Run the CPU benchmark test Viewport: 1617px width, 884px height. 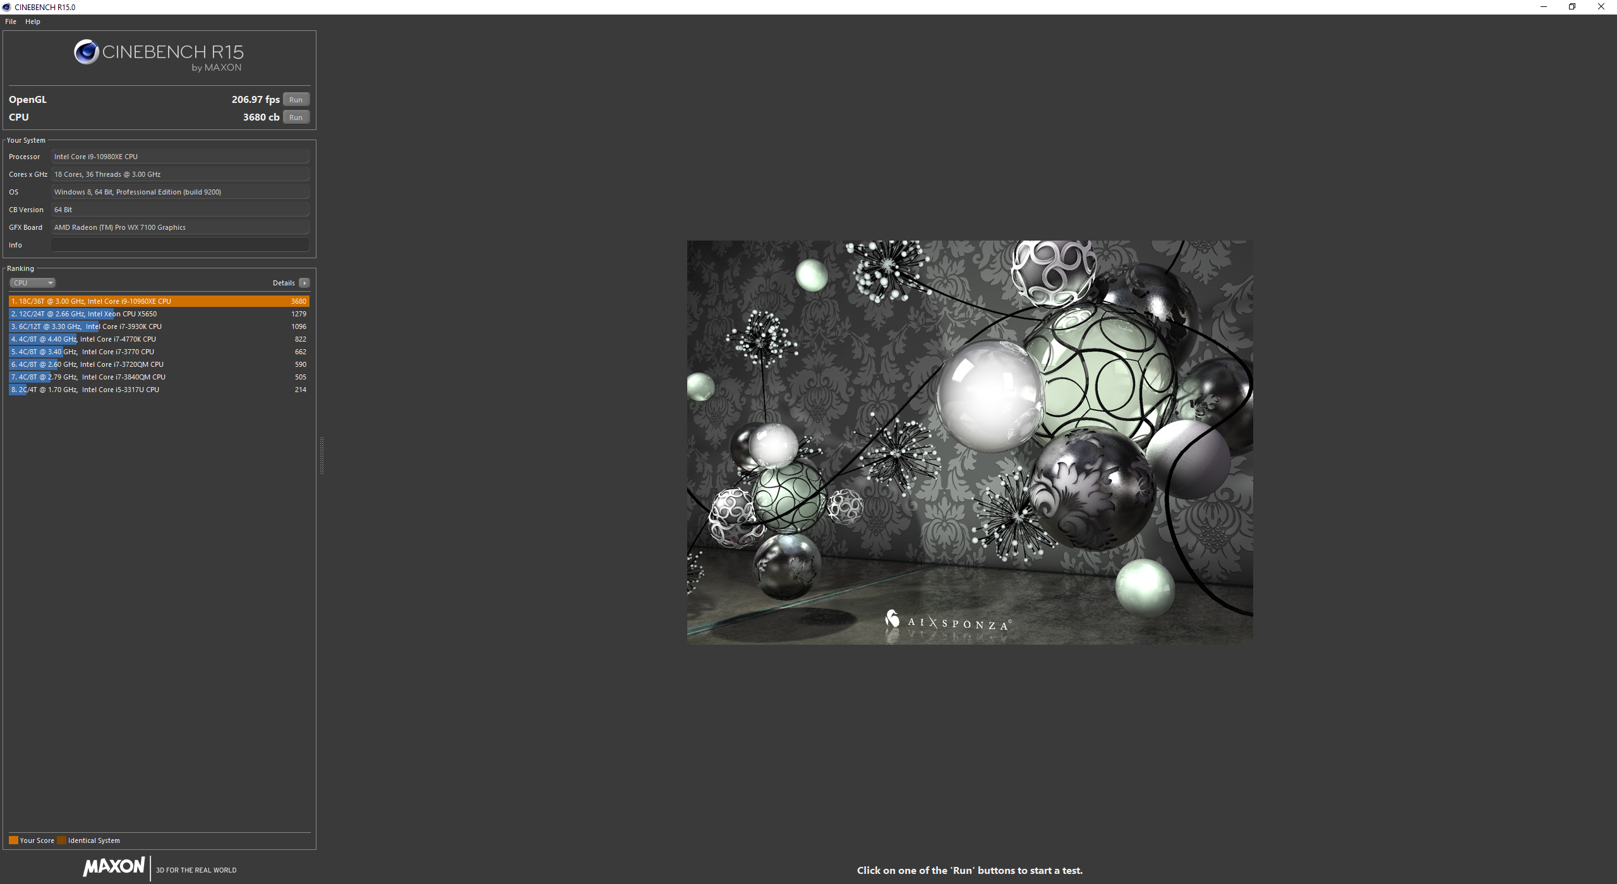click(x=296, y=117)
